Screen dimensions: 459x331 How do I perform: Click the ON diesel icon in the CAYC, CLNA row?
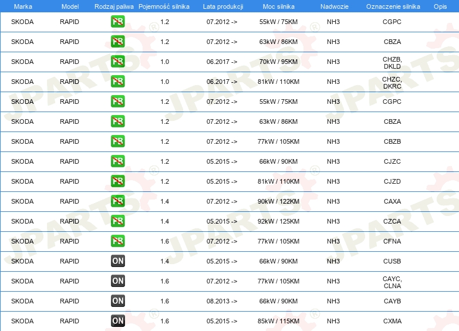tap(117, 281)
